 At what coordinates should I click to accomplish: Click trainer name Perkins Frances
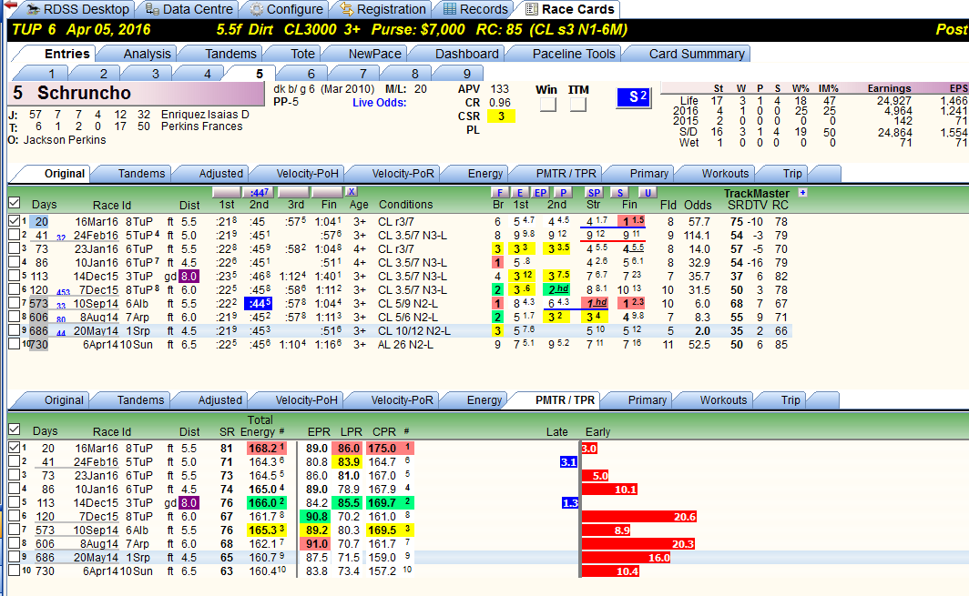point(202,126)
